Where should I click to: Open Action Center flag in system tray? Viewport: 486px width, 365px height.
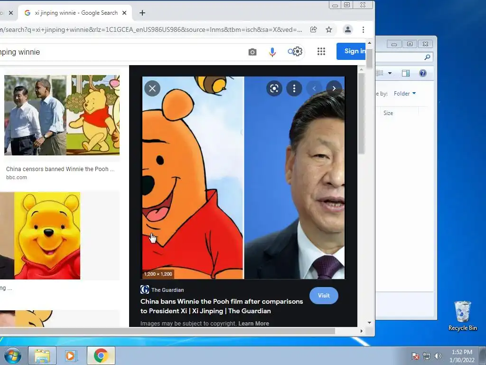[415, 356]
